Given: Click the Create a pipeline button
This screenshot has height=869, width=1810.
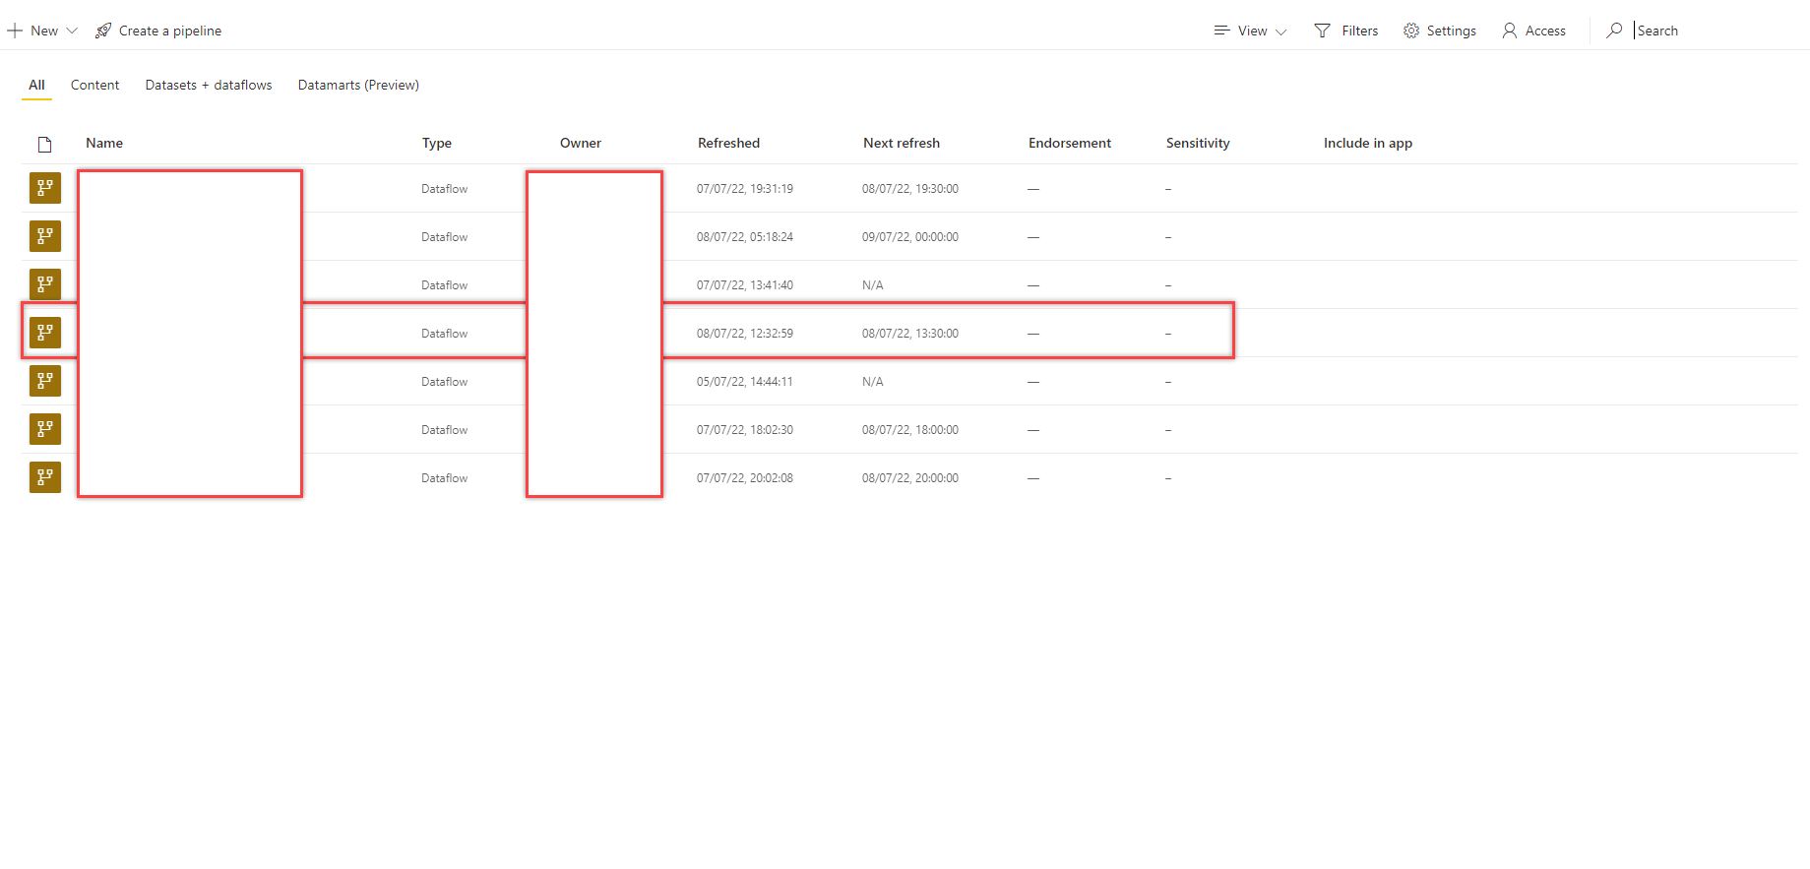Looking at the screenshot, I should click(158, 31).
